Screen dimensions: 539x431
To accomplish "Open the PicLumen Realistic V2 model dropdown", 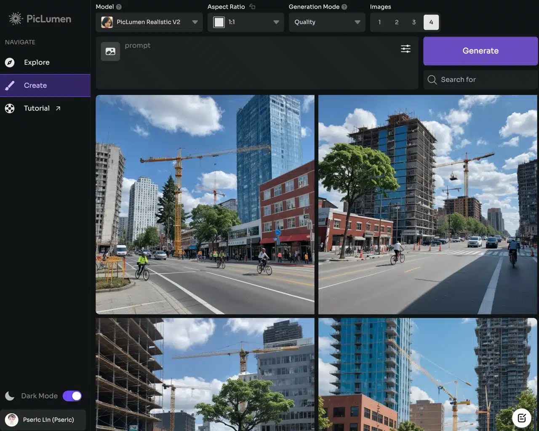I will click(x=149, y=22).
